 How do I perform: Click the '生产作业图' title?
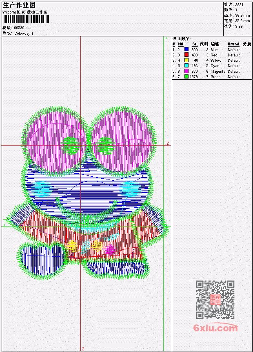click(19, 5)
